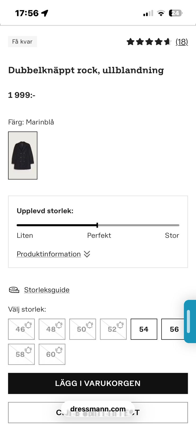
Task: Click the measuring tape icon
Action: coord(14,290)
